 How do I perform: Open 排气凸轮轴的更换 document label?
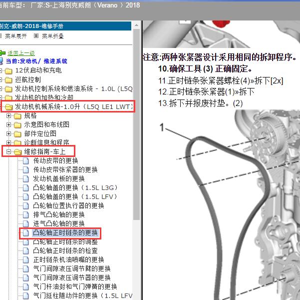tap(59, 214)
